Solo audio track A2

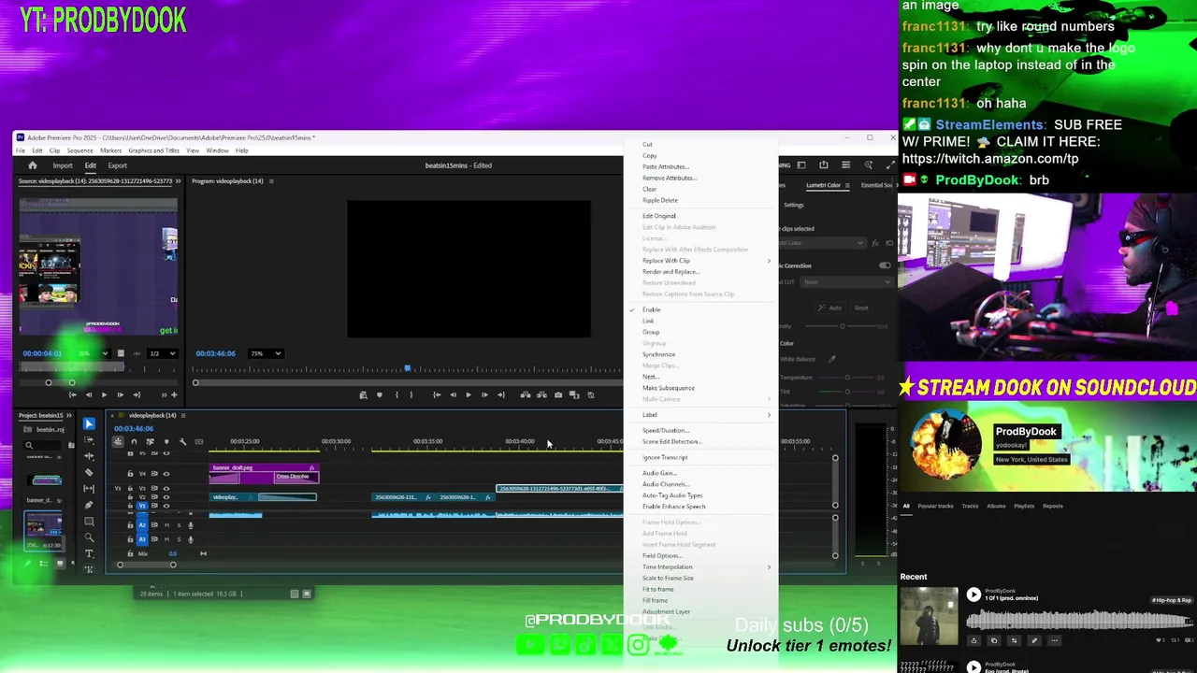click(x=179, y=525)
